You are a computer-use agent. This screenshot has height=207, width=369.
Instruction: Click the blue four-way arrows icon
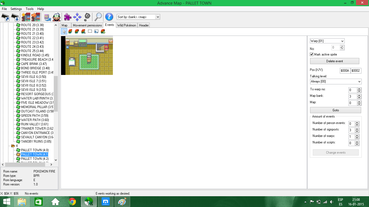pos(77,17)
